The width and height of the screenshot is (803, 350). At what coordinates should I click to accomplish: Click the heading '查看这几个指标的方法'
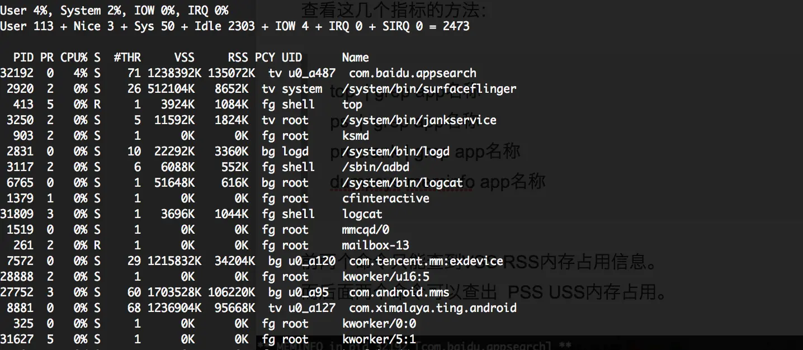[x=394, y=10]
